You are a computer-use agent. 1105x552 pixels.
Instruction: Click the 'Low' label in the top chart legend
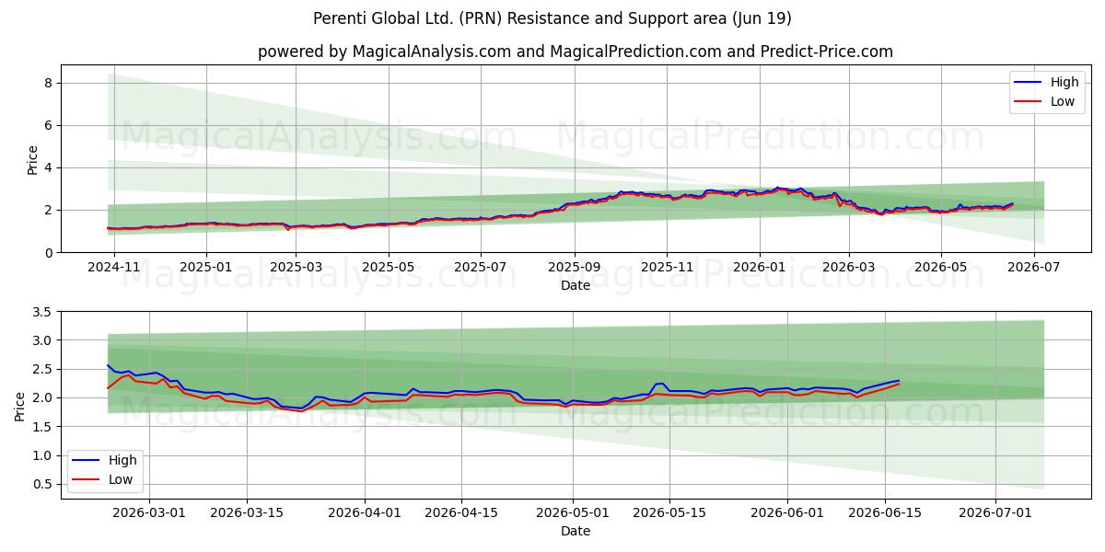tap(1063, 101)
